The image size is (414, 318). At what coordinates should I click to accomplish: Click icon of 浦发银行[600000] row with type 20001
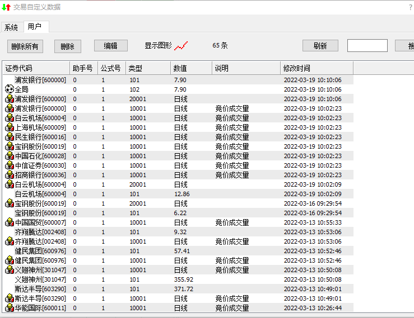pos(9,99)
